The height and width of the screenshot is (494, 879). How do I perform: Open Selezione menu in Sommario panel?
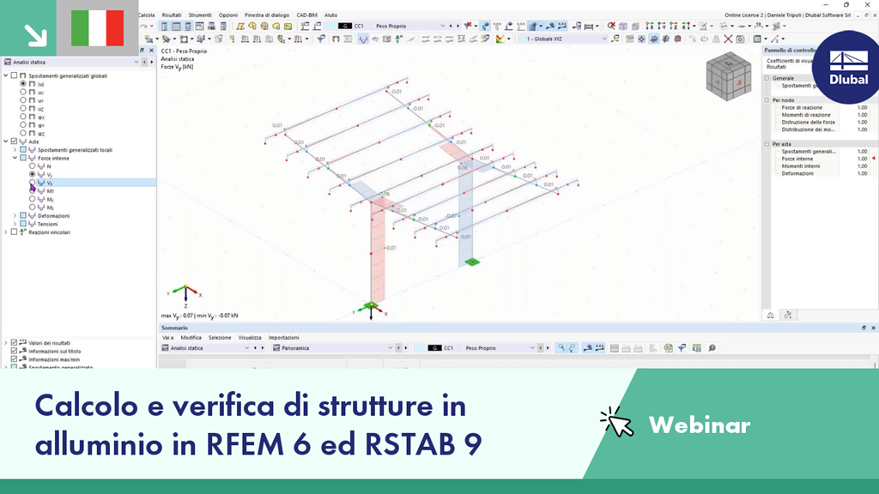220,338
